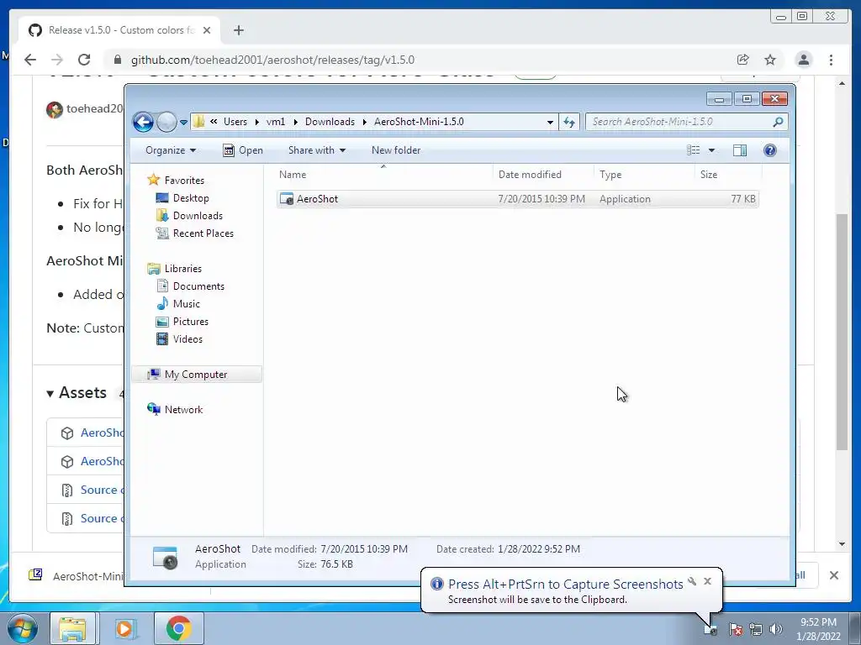Open Windows Explorer taskbar icon
The image size is (861, 645).
point(72,628)
